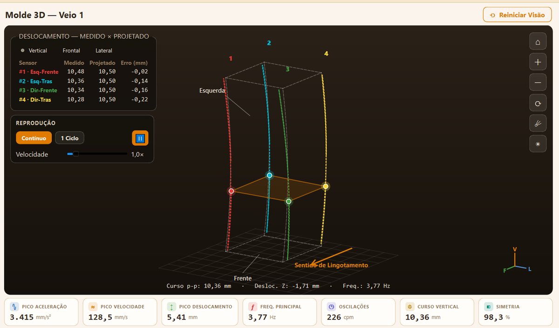Click the Pico Aceleração card icon
The height and width of the screenshot is (328, 559).
click(x=14, y=307)
